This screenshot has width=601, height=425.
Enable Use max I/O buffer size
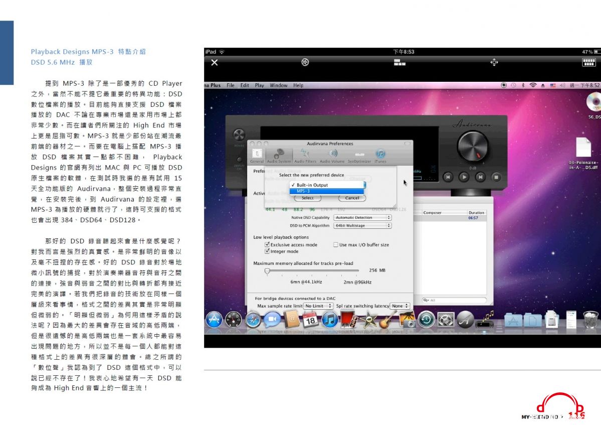[x=336, y=245]
